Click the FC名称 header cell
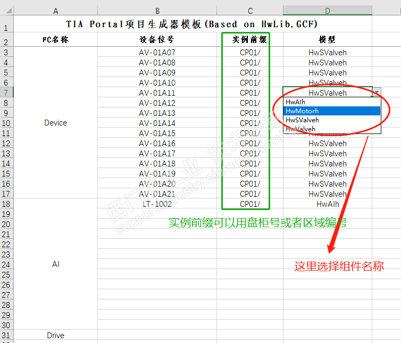Viewport: 401px width, 343px height. click(55, 39)
